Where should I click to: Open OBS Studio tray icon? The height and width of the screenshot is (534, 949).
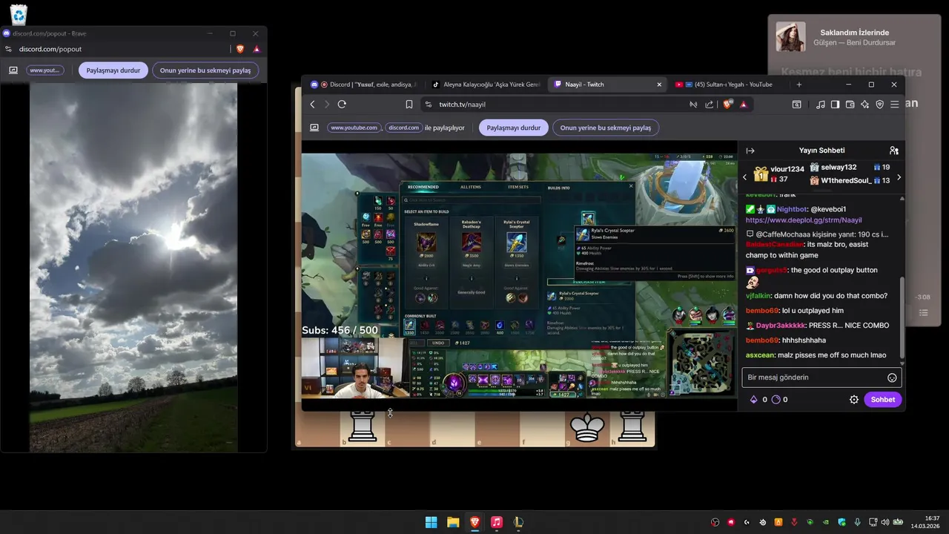tap(715, 522)
